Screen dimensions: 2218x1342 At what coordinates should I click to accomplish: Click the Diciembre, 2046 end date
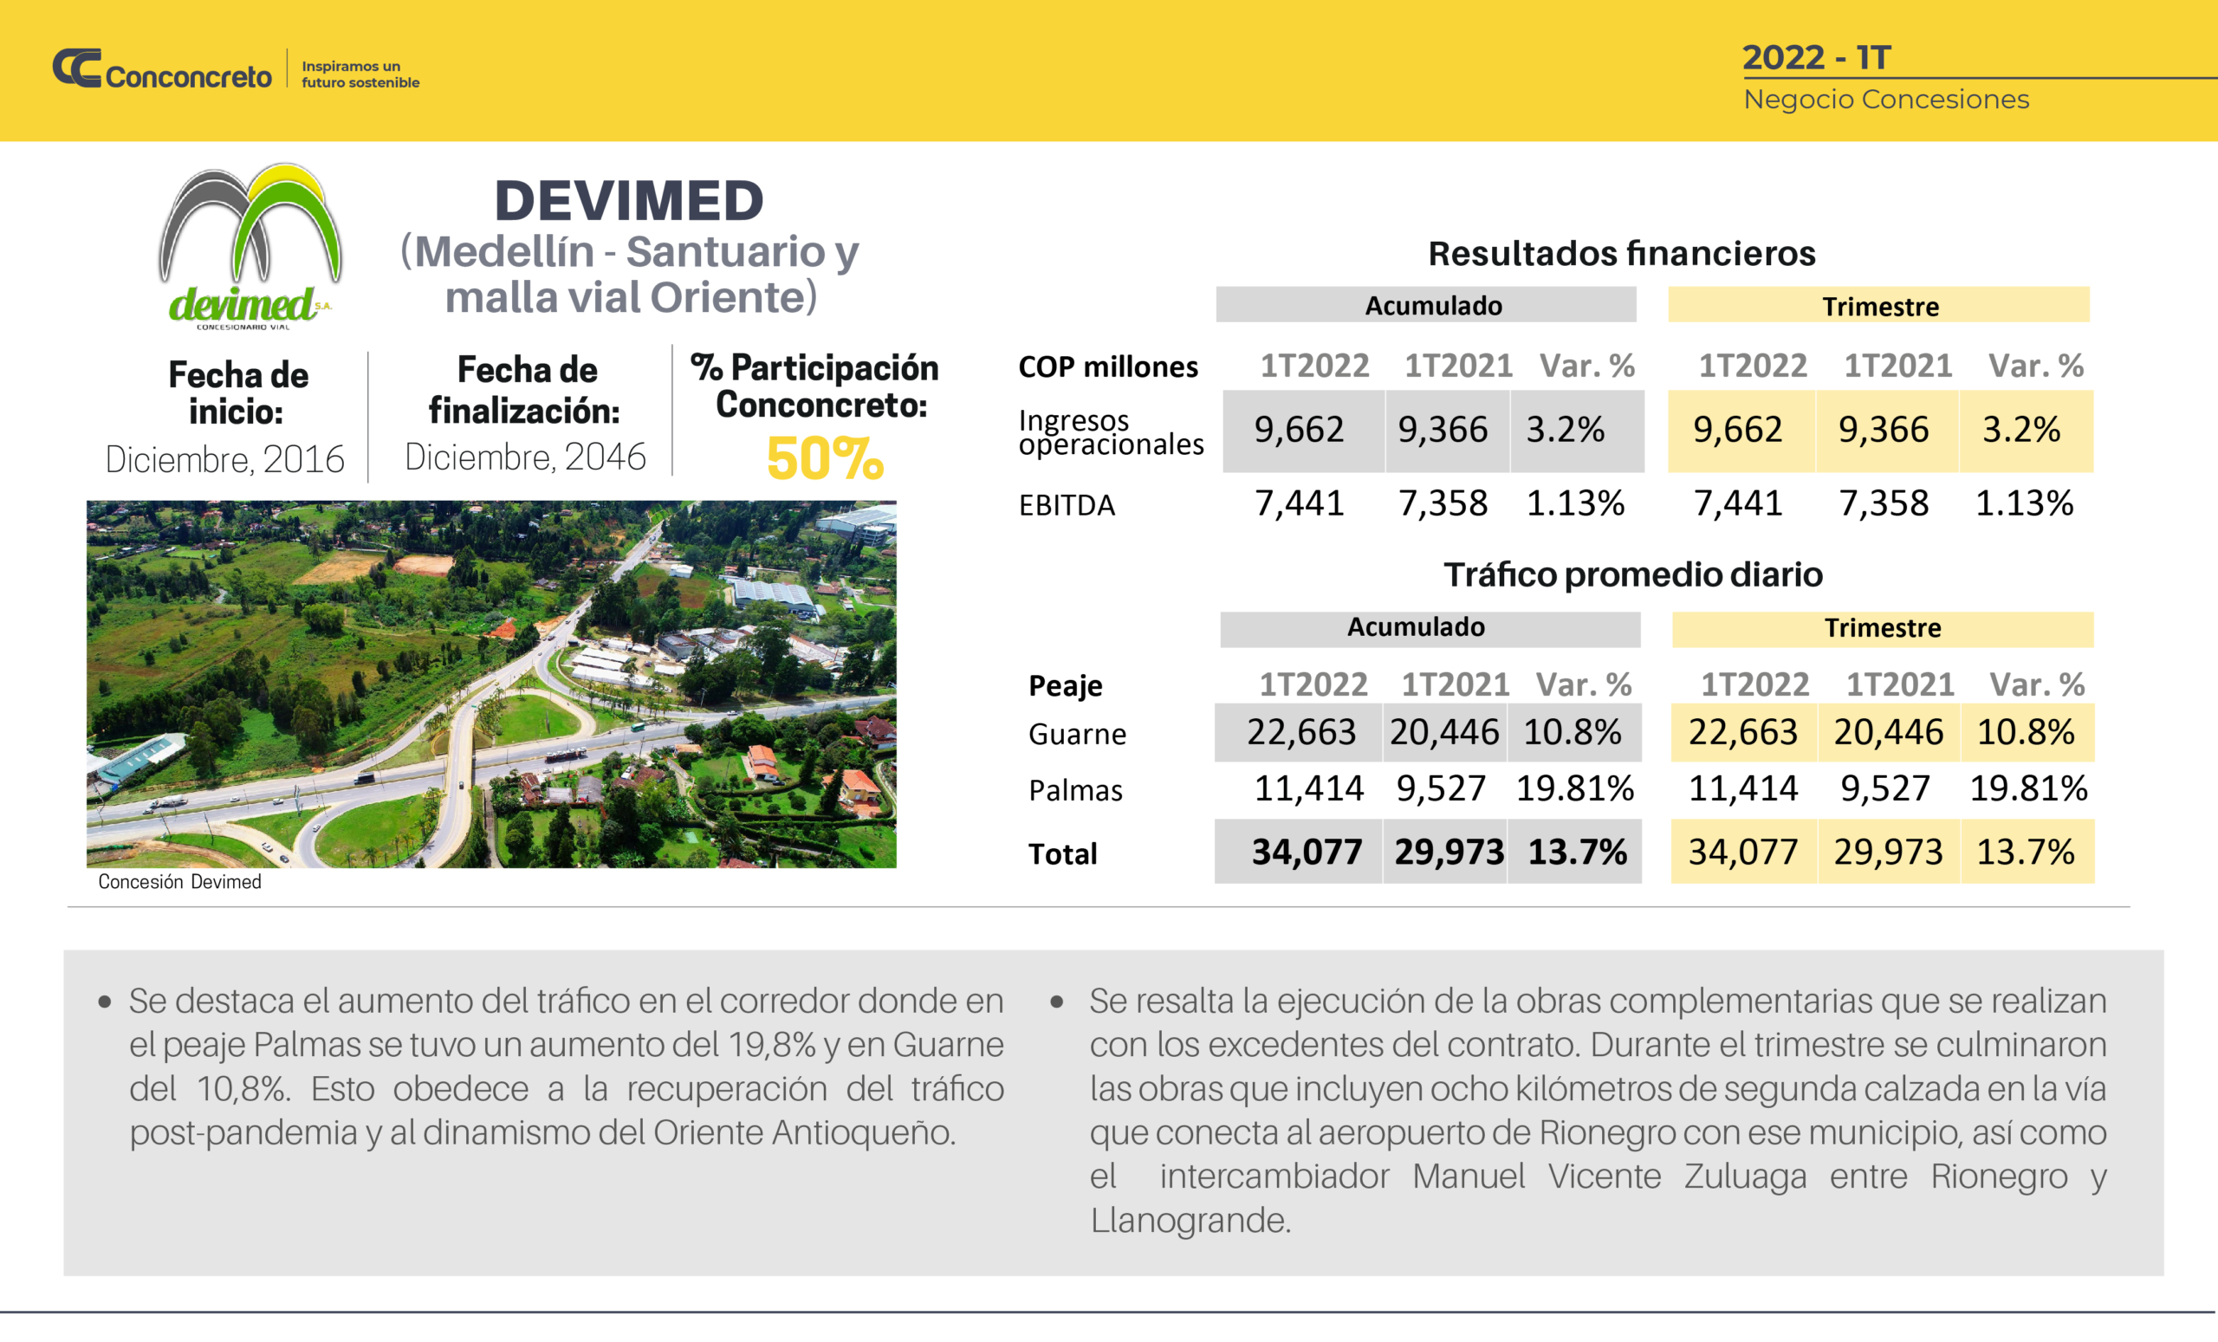[525, 457]
